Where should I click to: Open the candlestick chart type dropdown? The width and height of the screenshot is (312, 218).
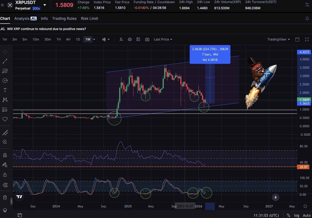coord(106,39)
